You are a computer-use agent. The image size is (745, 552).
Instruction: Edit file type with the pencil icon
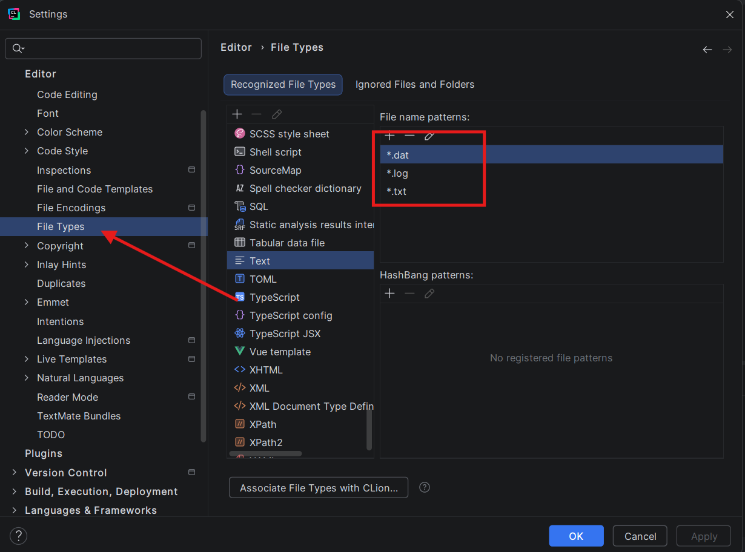276,114
